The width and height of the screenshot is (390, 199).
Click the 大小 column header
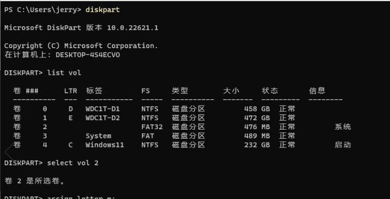click(x=231, y=91)
